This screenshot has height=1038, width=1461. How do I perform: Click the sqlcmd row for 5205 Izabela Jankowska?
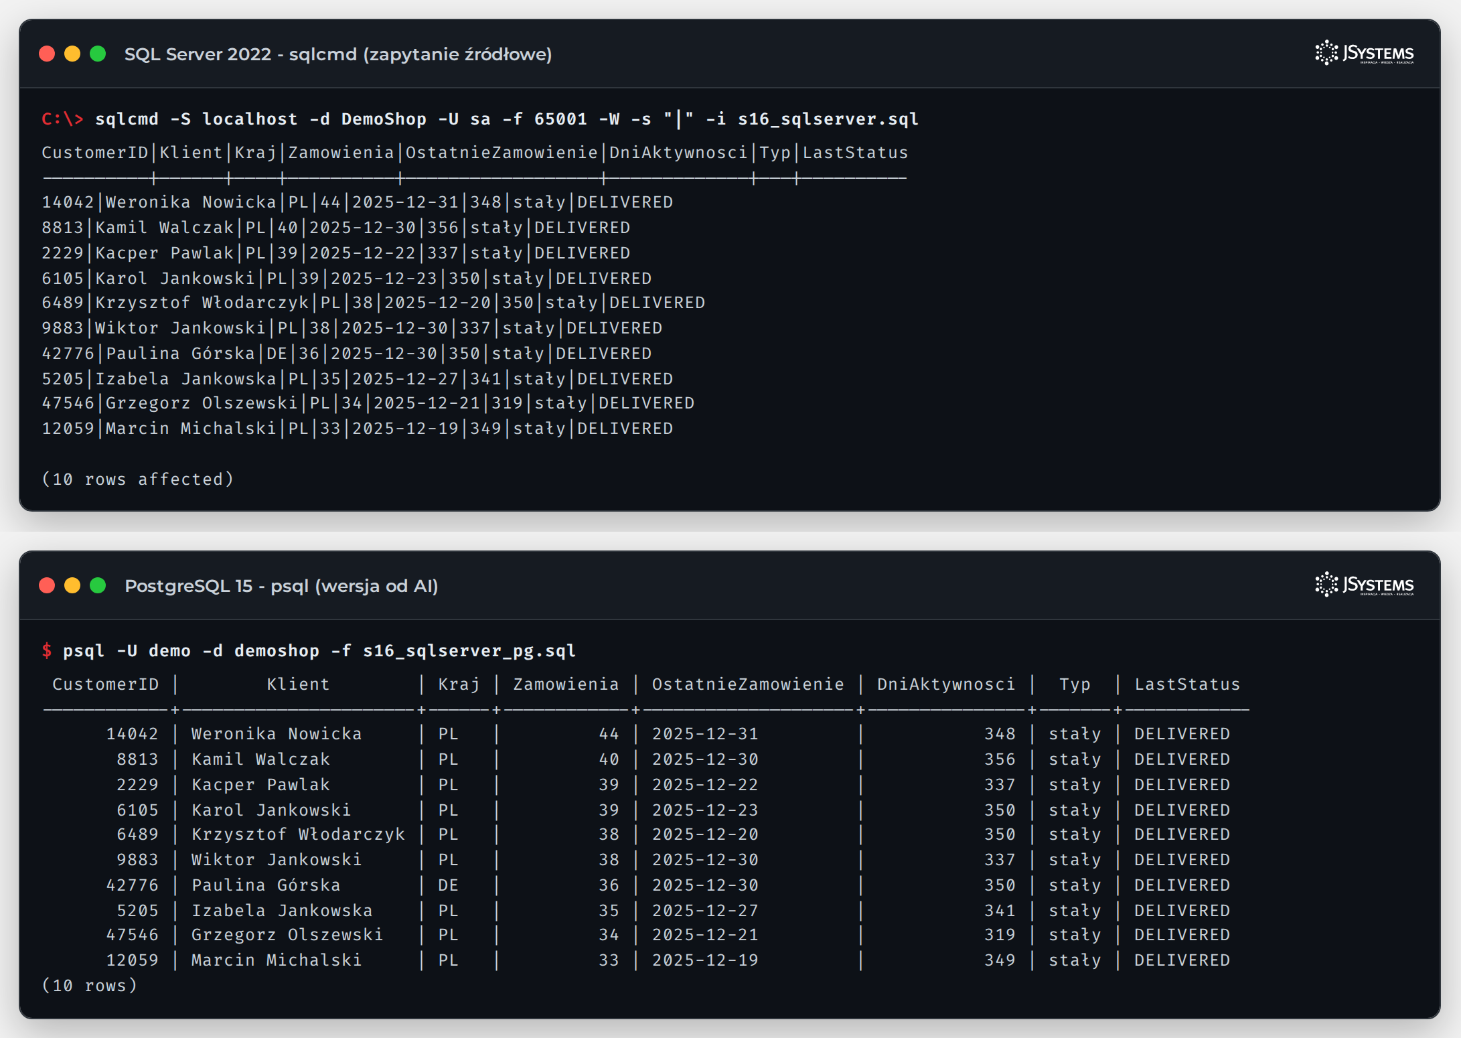[358, 379]
